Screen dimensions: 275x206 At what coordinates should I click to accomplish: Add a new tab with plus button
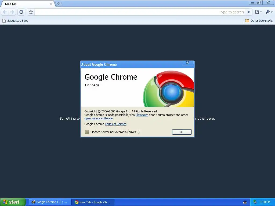[x=59, y=4]
